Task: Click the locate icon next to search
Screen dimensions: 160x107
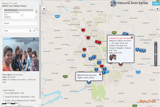Action: 34,31
